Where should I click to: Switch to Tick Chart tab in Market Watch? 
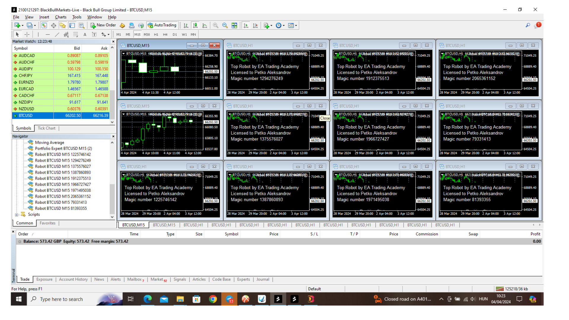click(x=47, y=128)
